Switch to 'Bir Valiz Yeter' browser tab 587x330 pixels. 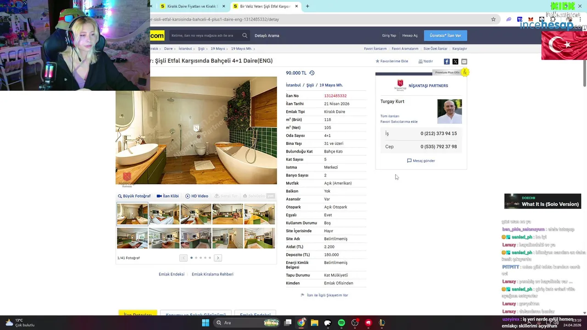[266, 6]
